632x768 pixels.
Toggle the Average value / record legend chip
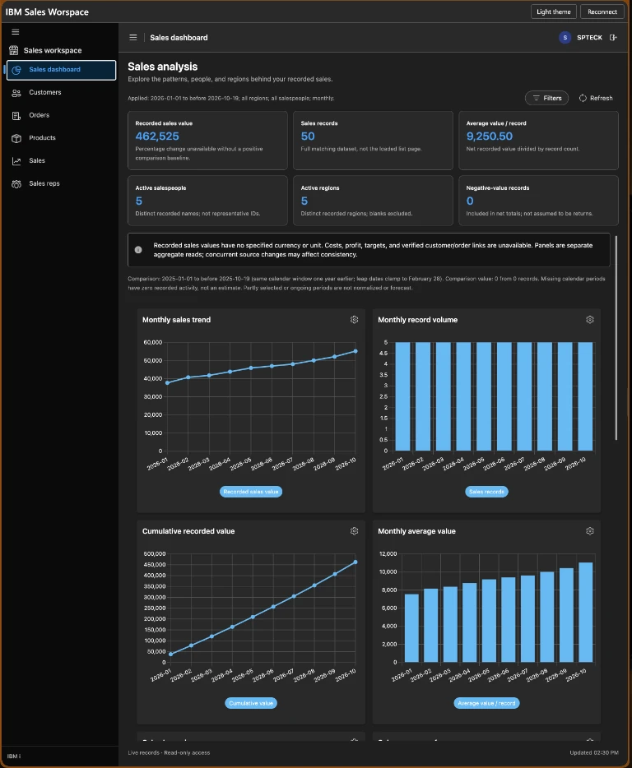coord(486,703)
